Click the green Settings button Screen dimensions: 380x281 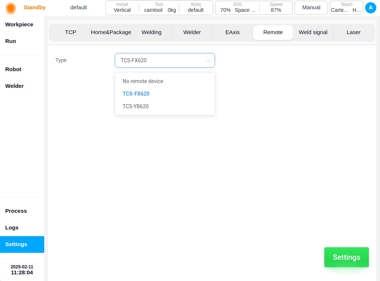[x=347, y=257]
